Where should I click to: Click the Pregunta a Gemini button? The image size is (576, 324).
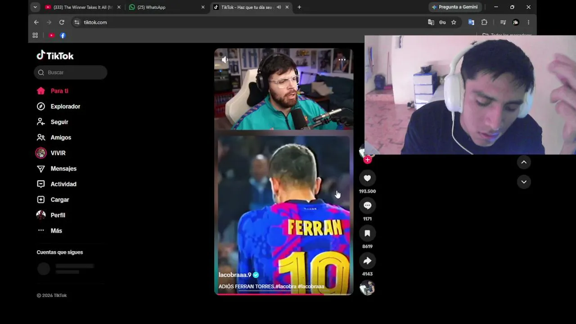pyautogui.click(x=454, y=7)
